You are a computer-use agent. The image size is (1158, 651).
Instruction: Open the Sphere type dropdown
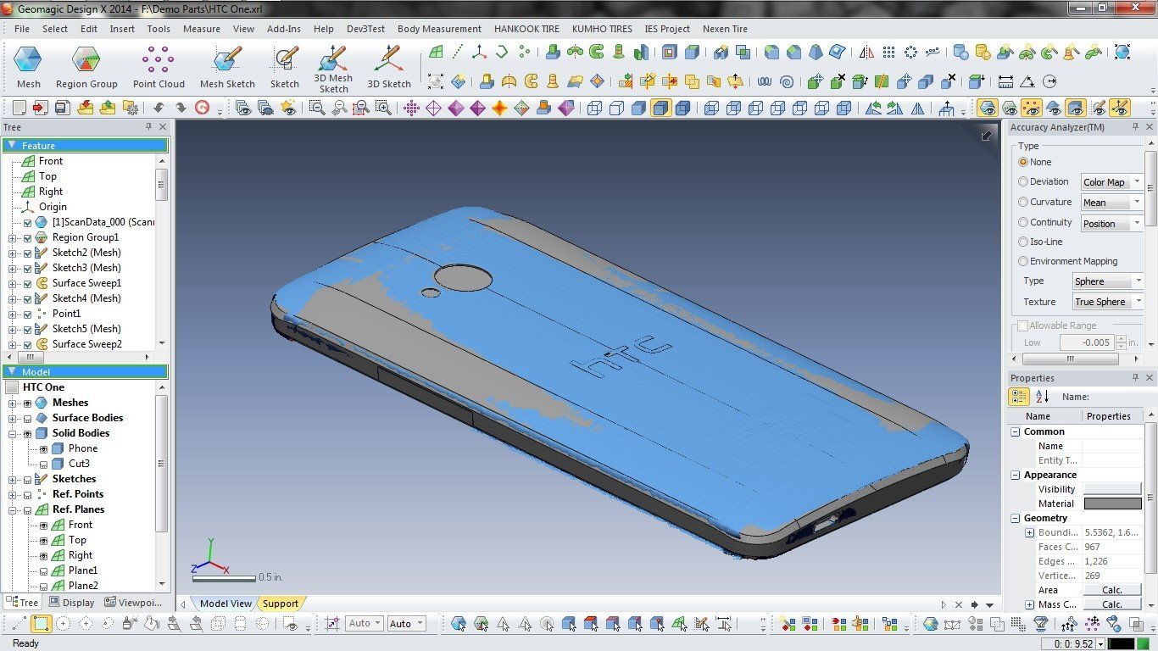click(x=1108, y=281)
